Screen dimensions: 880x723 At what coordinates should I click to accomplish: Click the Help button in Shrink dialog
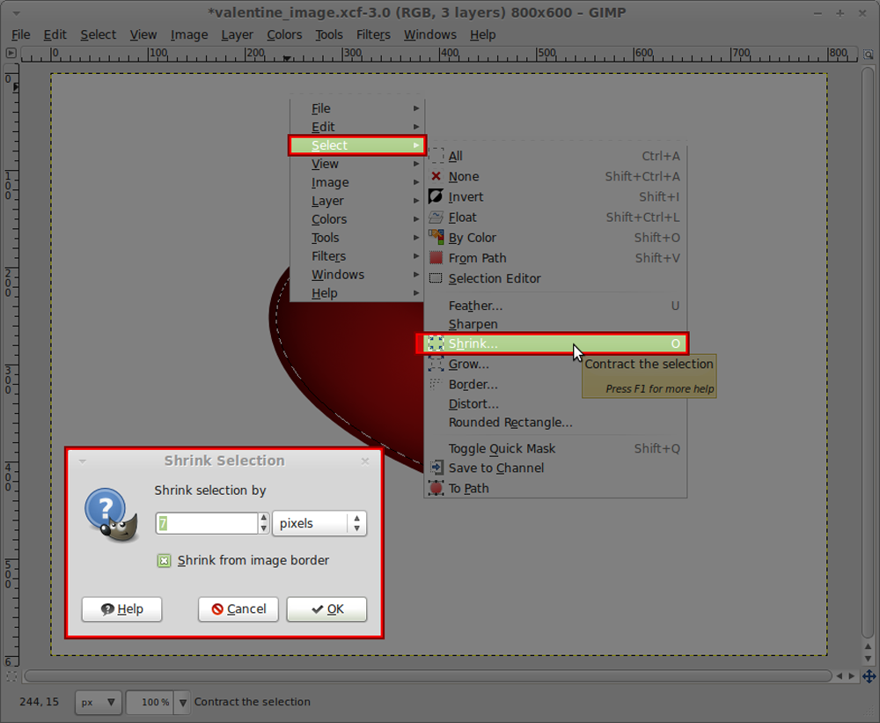point(121,609)
